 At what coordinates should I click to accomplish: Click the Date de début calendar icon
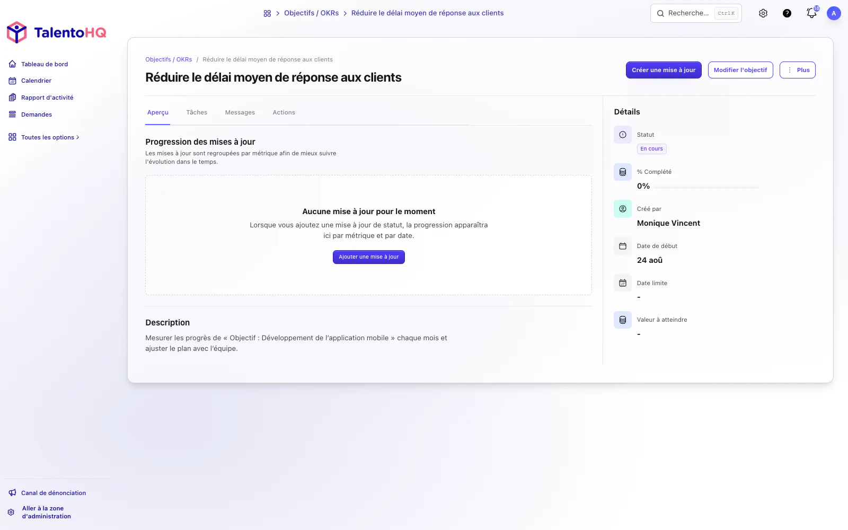click(x=623, y=246)
